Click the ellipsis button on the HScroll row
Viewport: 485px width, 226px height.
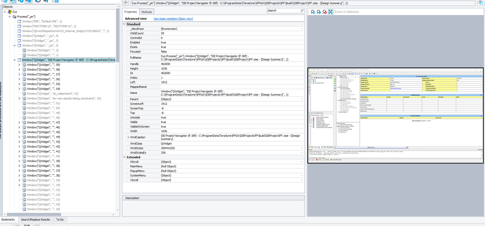pos(301,161)
